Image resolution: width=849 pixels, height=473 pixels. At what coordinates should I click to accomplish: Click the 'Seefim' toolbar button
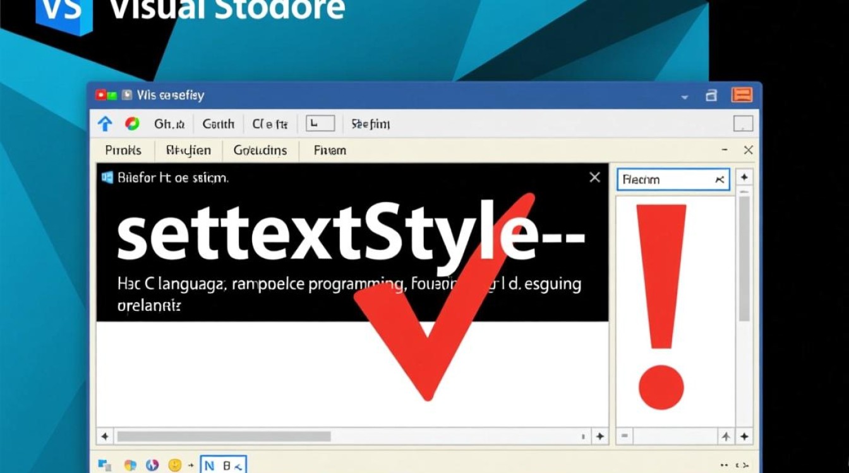371,124
